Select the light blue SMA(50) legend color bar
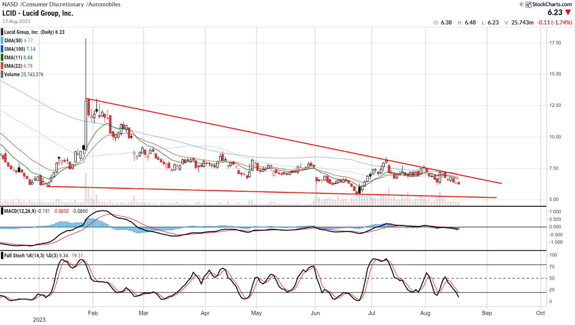 pos(2,41)
